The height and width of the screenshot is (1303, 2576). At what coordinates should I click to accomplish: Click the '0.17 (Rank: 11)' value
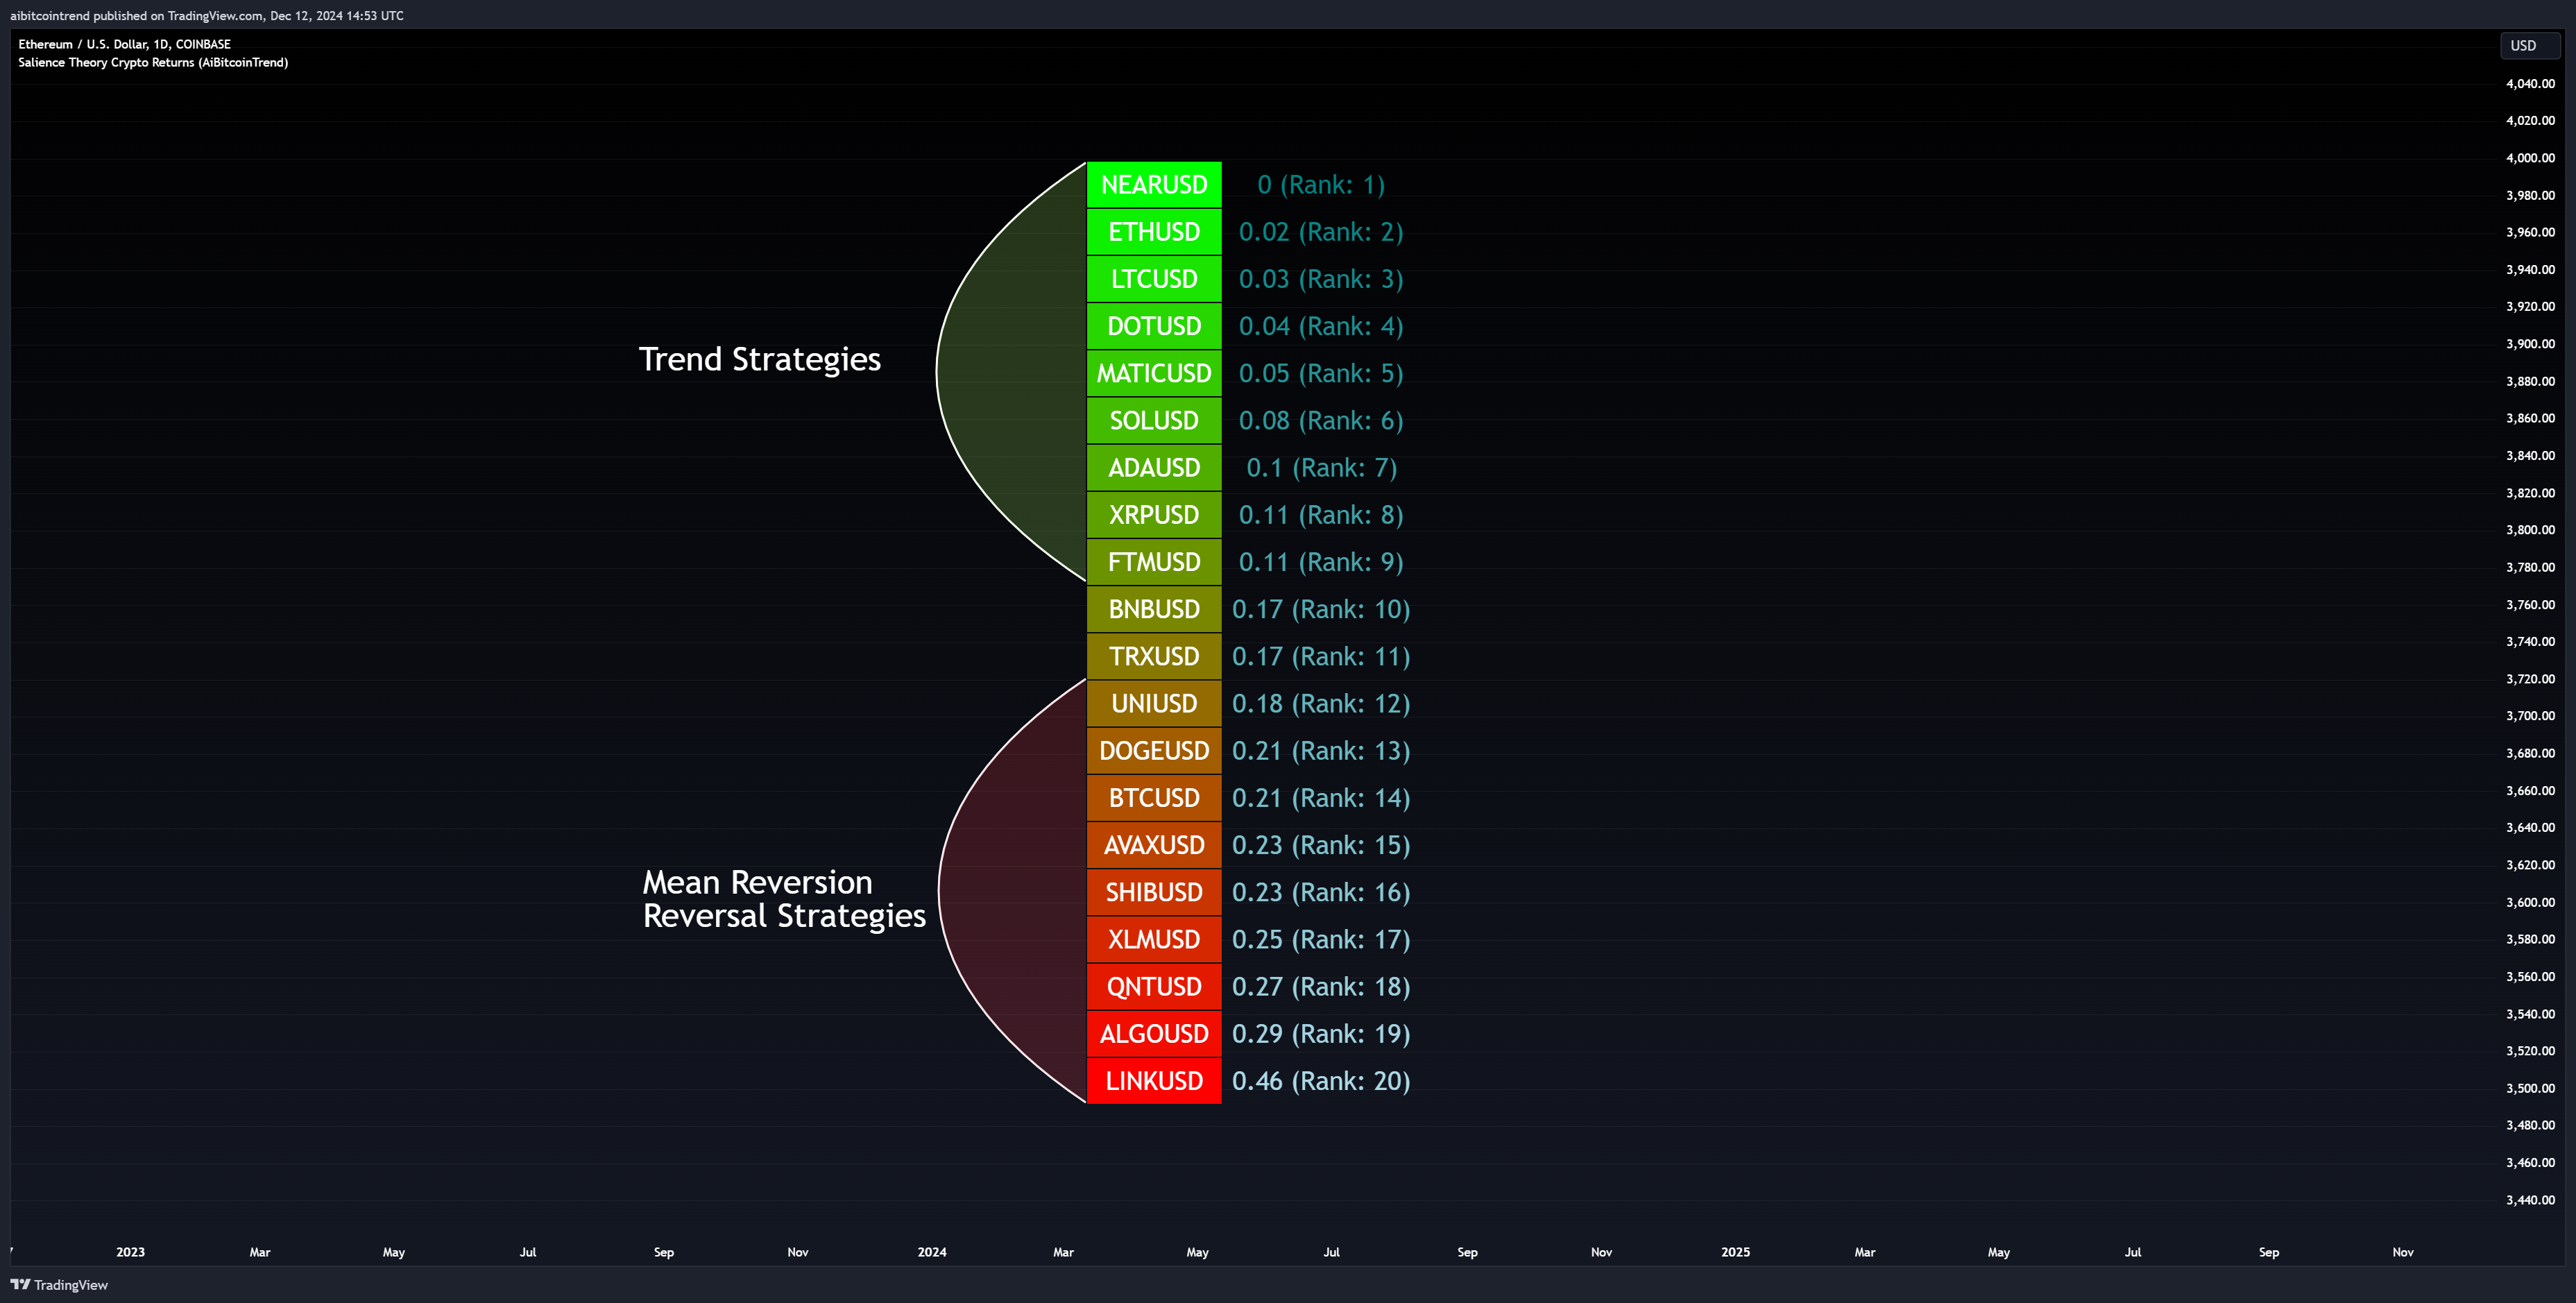[1321, 656]
